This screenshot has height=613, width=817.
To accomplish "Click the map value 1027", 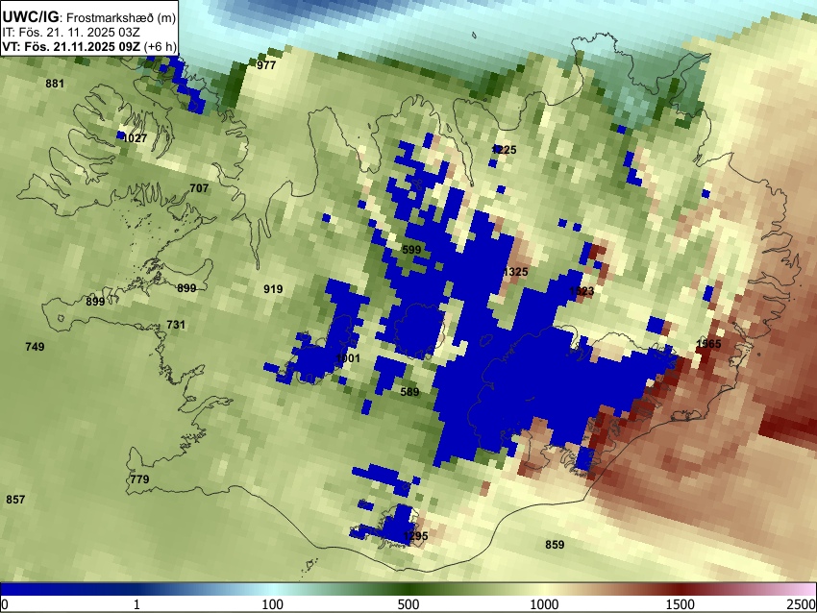I will coord(135,138).
